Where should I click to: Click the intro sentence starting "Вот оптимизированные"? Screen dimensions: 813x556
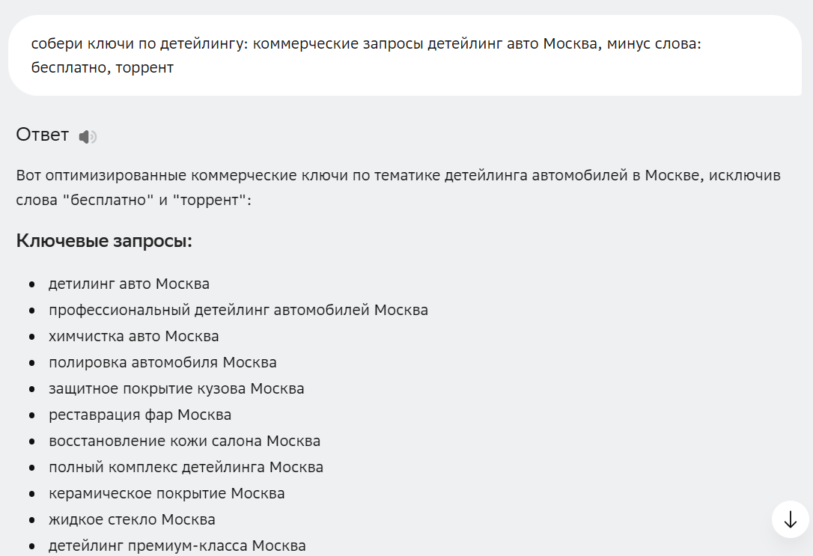coord(398,188)
